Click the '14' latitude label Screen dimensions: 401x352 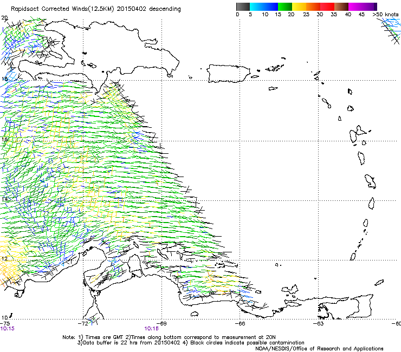[x=4, y=199]
